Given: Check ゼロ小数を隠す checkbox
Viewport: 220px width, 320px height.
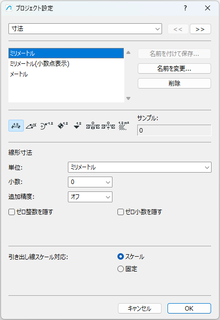Looking at the screenshot, I should point(120,212).
